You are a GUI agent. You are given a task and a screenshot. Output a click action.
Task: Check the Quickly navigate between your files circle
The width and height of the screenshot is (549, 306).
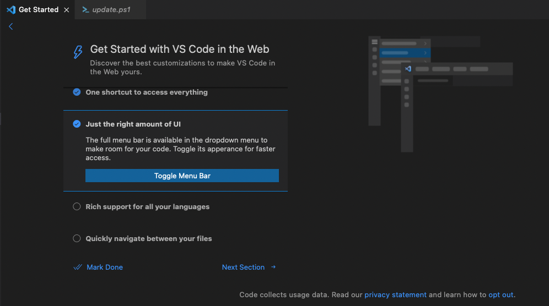click(x=77, y=238)
